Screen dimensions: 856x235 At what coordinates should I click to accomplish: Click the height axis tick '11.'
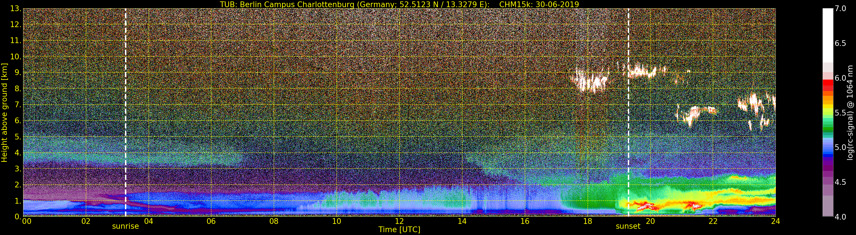click(x=16, y=40)
